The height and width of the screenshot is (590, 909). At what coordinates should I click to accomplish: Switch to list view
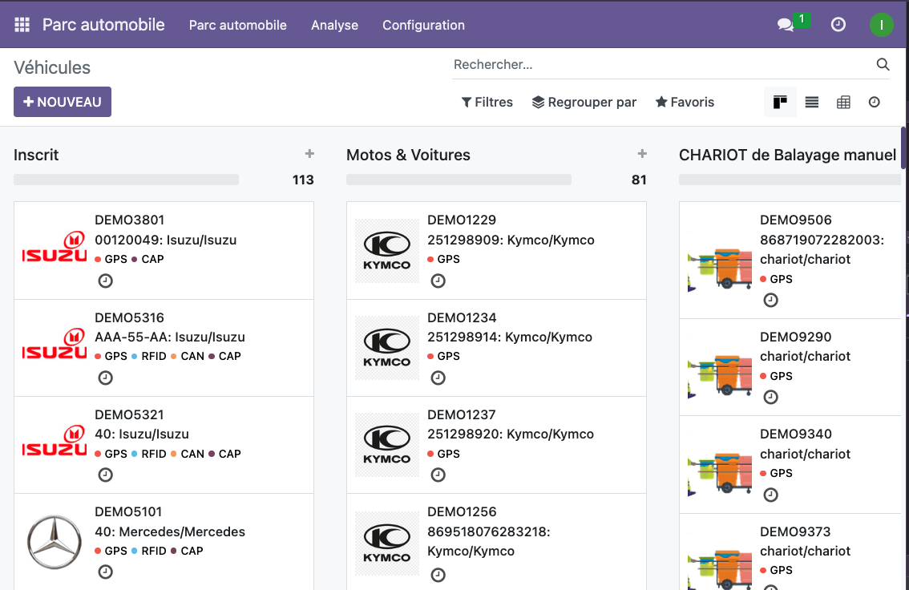811,103
